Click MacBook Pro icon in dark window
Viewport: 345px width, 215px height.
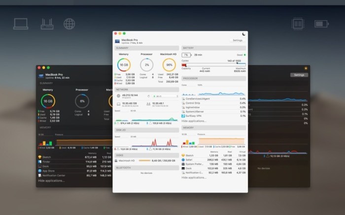click(x=41, y=76)
